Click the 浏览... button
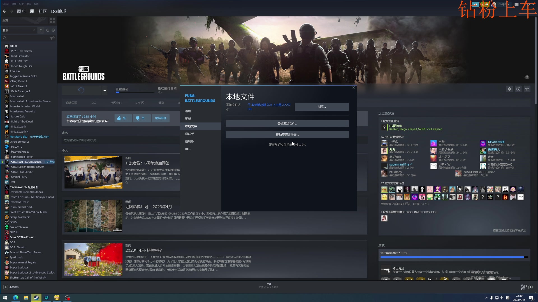This screenshot has width=538, height=302. [322, 107]
